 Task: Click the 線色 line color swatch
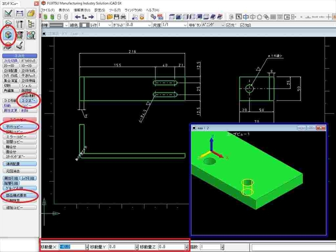pos(84,25)
